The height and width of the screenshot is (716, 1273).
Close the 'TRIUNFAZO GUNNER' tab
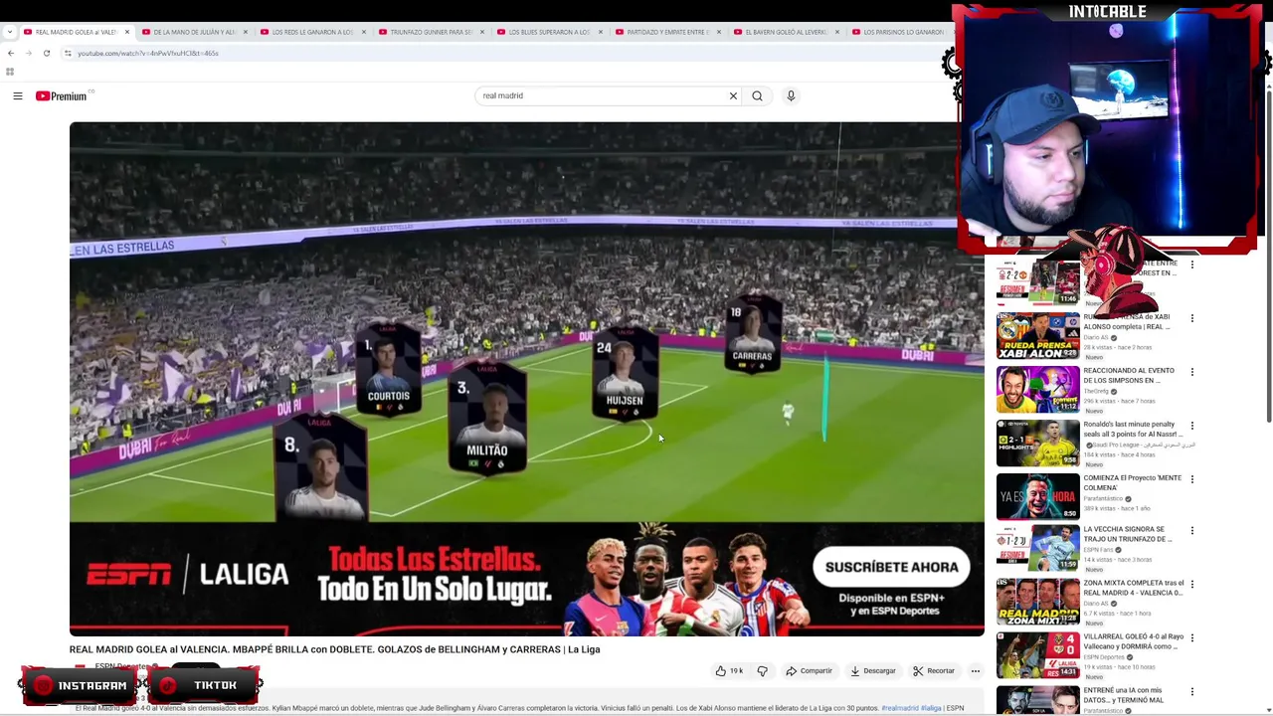(x=482, y=32)
